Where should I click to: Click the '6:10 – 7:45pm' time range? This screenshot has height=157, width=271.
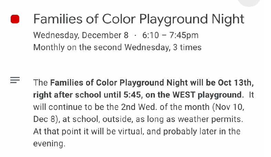tap(170, 35)
